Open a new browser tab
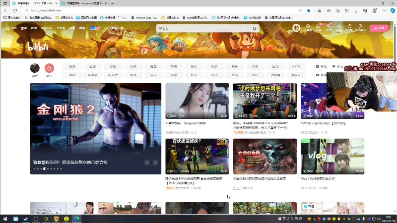The image size is (397, 223). click(113, 3)
